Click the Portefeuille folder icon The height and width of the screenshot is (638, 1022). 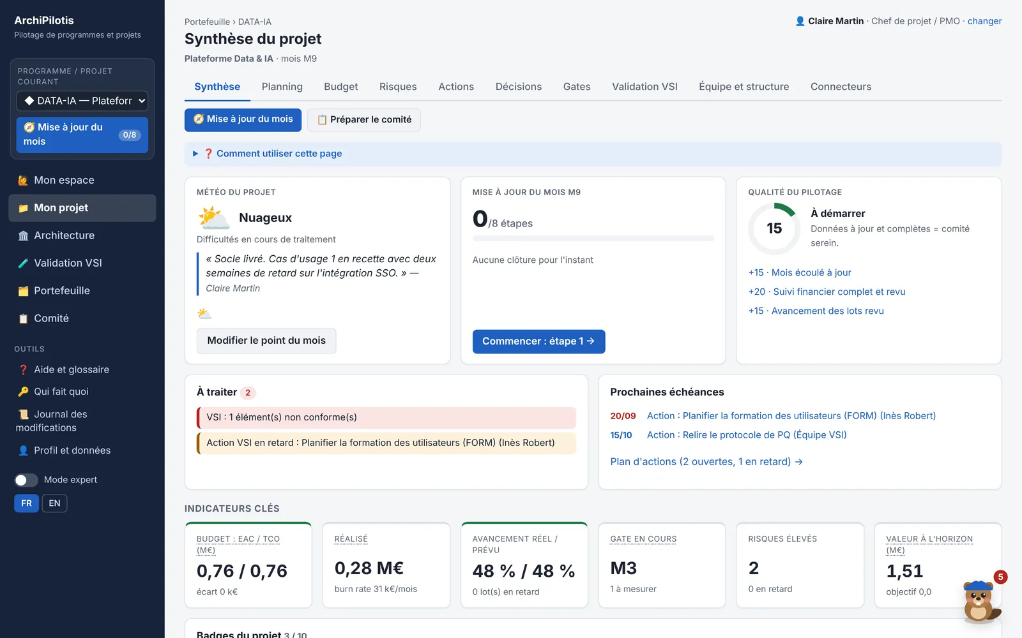(23, 291)
